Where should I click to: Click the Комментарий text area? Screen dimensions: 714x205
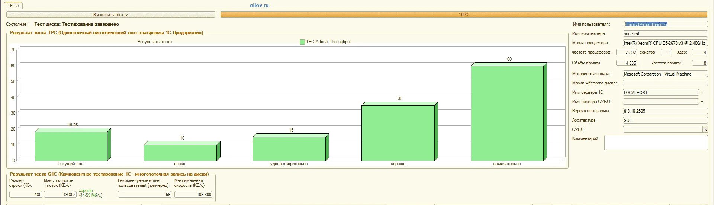click(656, 142)
